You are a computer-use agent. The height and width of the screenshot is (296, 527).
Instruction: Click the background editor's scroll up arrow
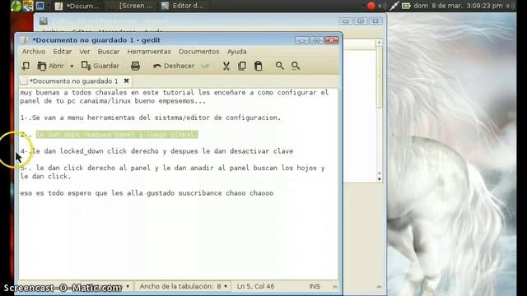(x=379, y=43)
